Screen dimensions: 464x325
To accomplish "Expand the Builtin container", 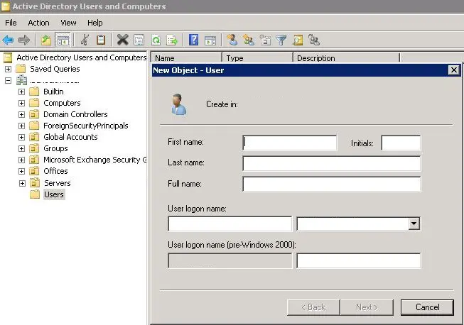I will pos(21,92).
